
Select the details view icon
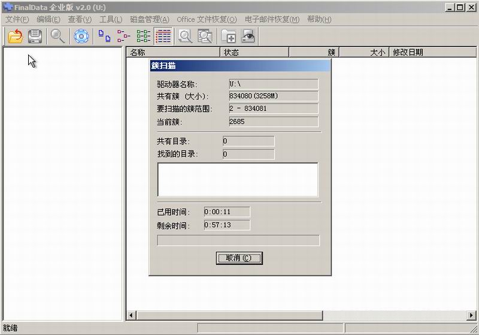click(163, 37)
